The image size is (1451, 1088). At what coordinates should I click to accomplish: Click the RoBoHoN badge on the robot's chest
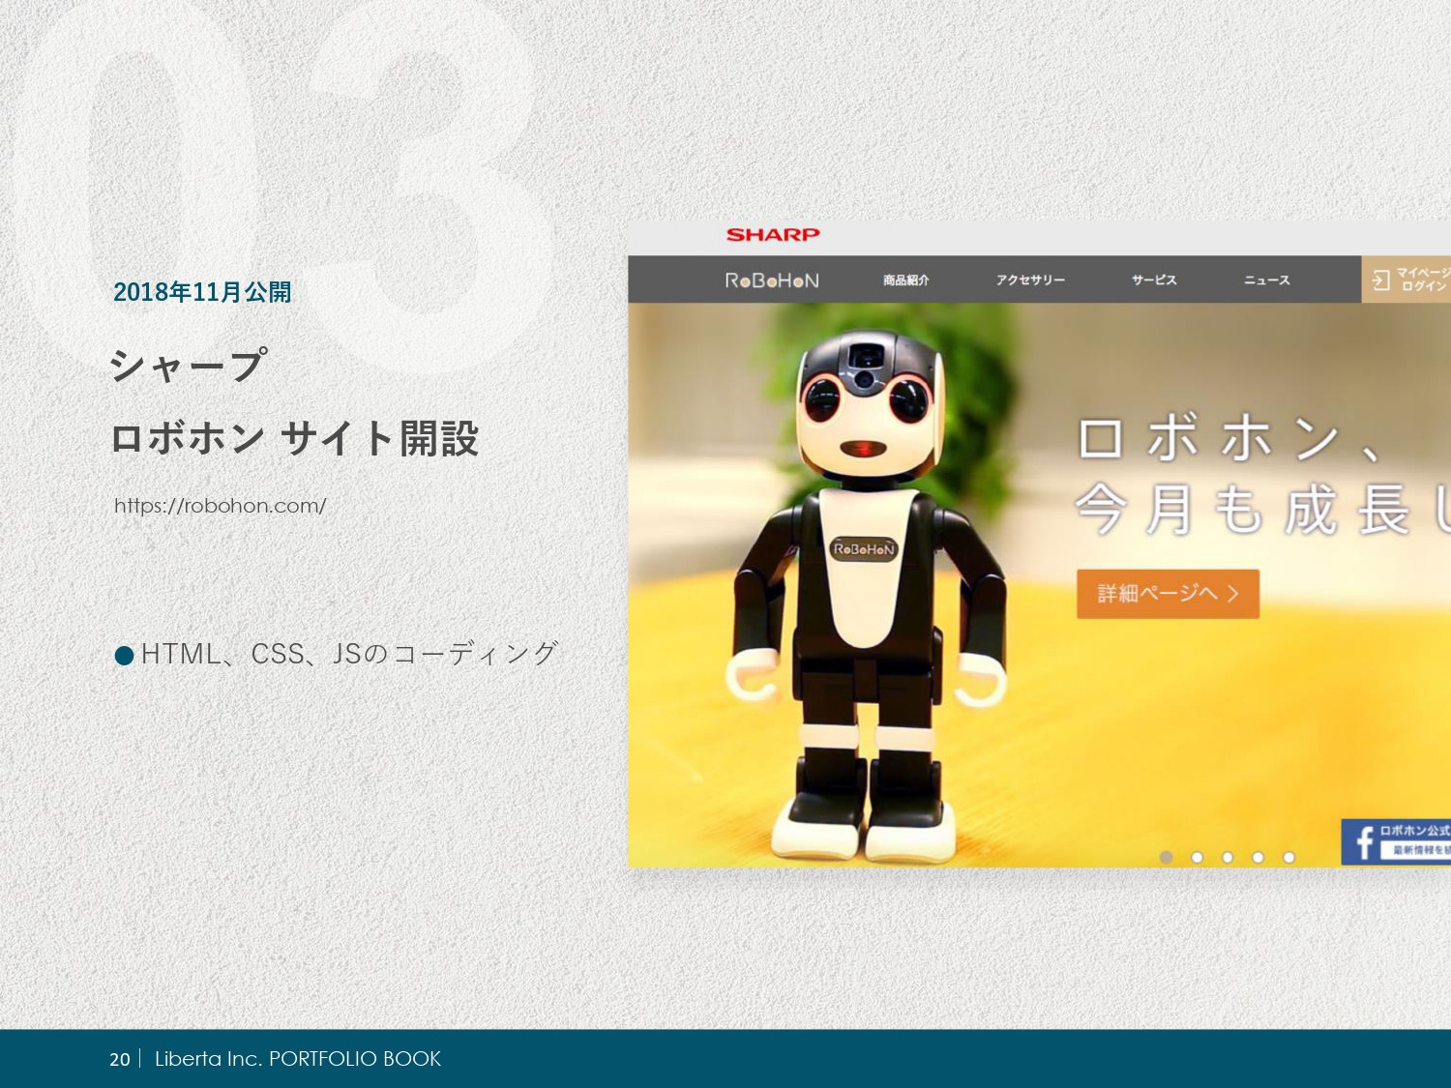pyautogui.click(x=864, y=547)
